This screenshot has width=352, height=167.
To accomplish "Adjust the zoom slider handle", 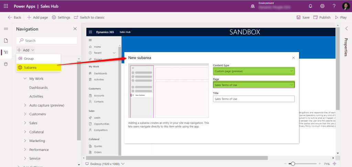I will pyautogui.click(x=292, y=164).
